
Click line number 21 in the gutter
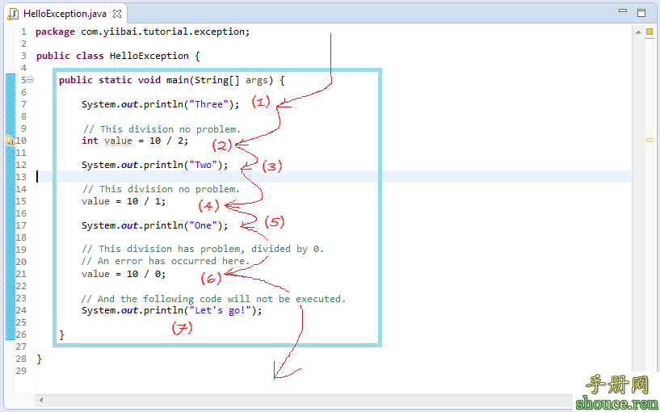[x=21, y=274]
